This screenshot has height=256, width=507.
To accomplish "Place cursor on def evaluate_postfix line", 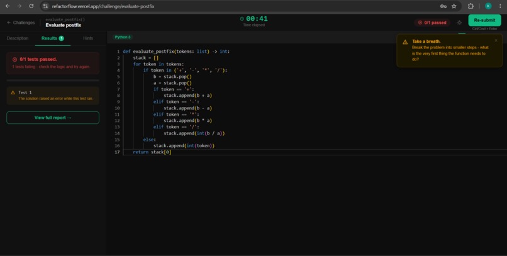I will pyautogui.click(x=176, y=52).
